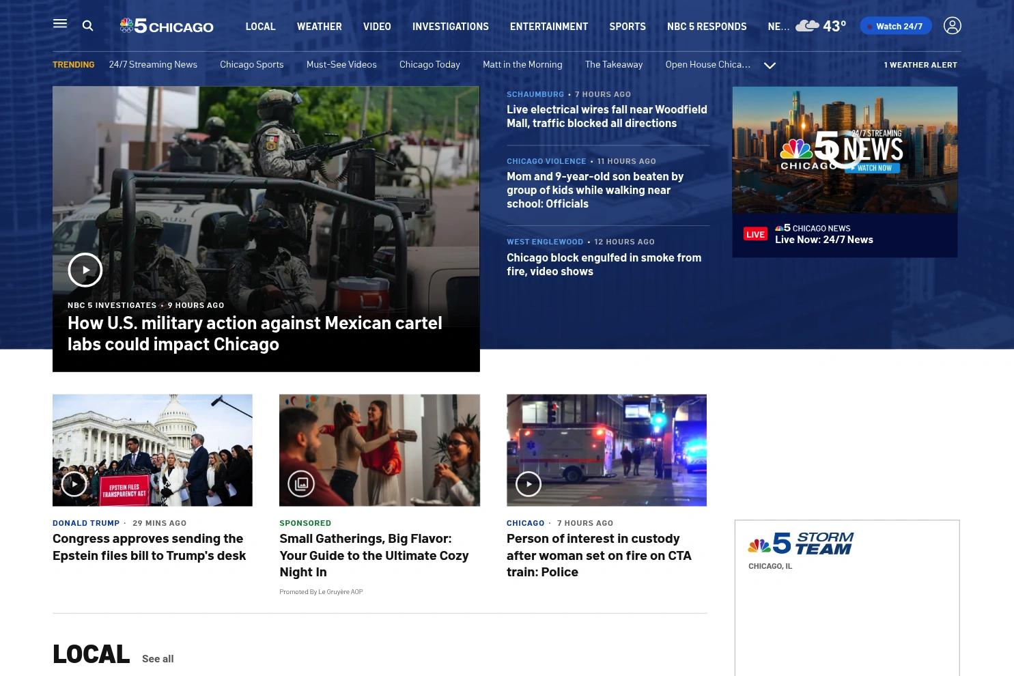The width and height of the screenshot is (1014, 676).
Task: Read the Woodfield Mall electrical wires story
Action: pyautogui.click(x=607, y=116)
